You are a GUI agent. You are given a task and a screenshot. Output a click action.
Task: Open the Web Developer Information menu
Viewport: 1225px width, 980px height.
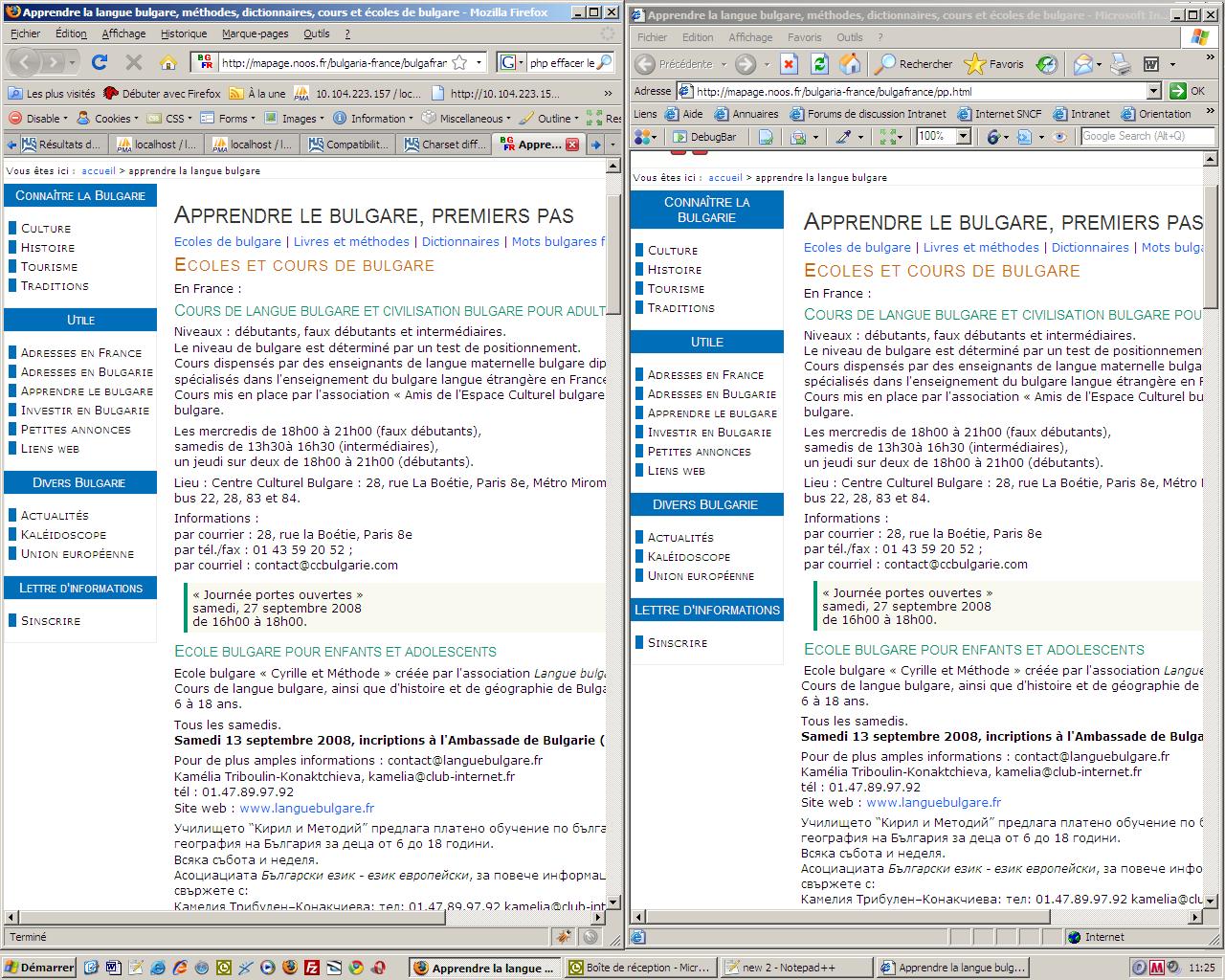tap(373, 119)
